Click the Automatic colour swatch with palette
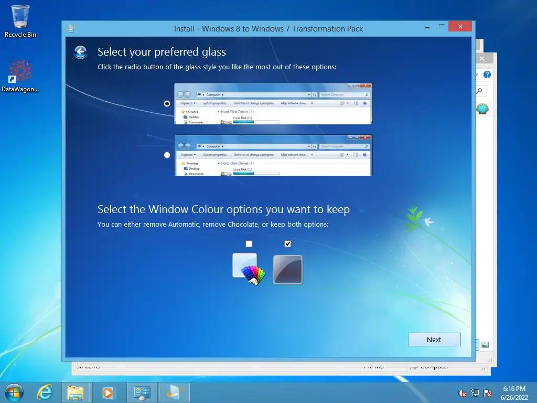 click(249, 269)
